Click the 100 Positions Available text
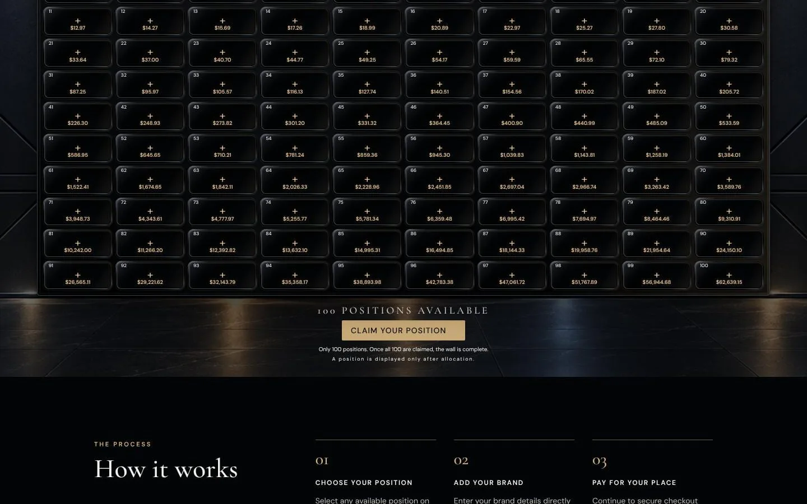Viewport: 807px width, 504px height. (x=403, y=310)
